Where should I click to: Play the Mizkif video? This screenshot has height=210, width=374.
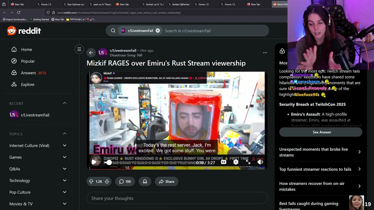pyautogui.click(x=94, y=162)
